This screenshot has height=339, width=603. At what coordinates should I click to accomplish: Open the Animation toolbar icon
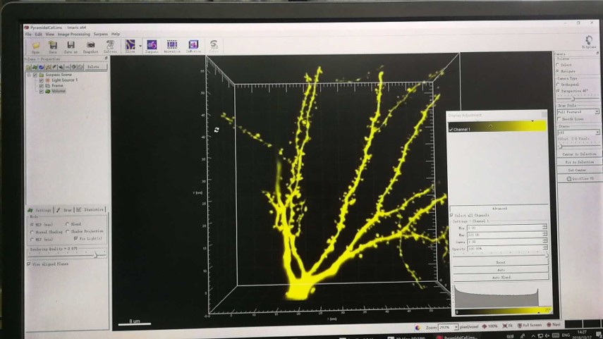tap(172, 46)
